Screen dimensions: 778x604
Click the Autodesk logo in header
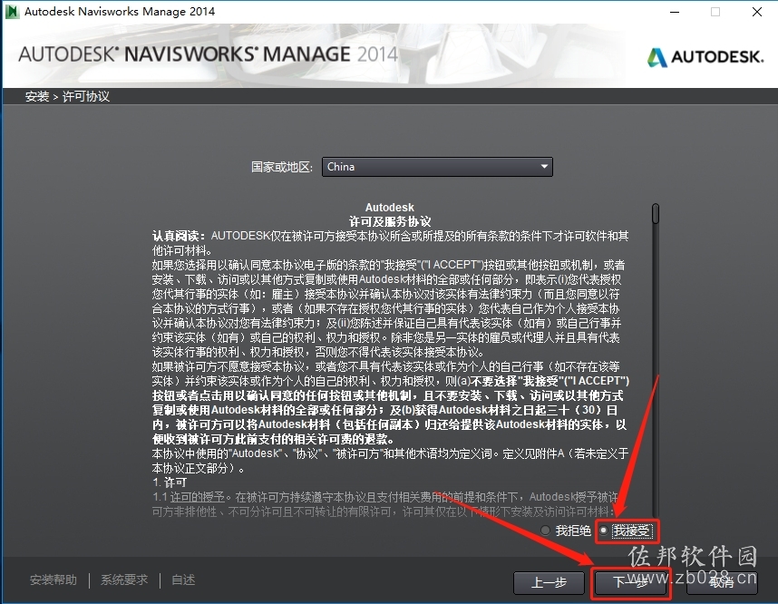pyautogui.click(x=705, y=57)
